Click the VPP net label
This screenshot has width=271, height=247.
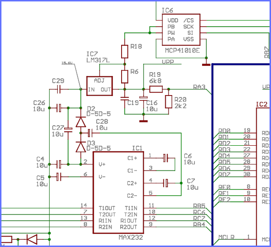pos(168,62)
